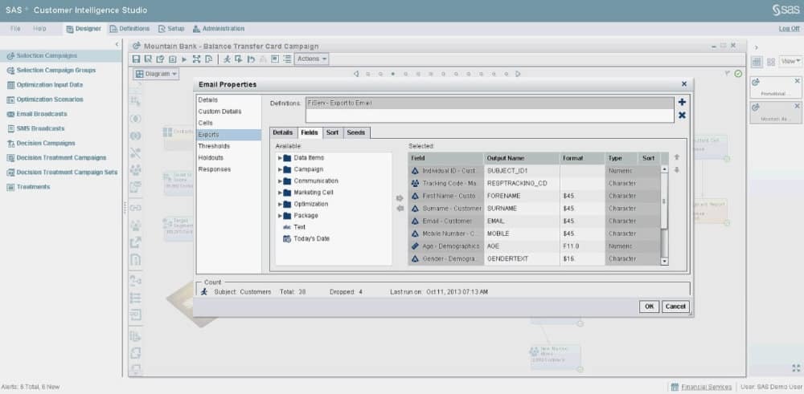Image resolution: width=804 pixels, height=394 pixels.
Task: Move selected field up with arrow icon
Action: 676,158
